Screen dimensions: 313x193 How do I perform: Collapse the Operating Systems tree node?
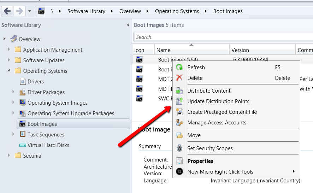[x=9, y=71]
